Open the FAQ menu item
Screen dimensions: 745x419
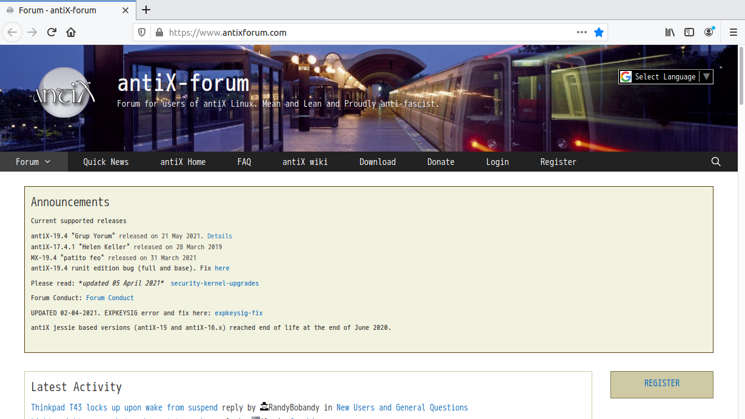244,162
